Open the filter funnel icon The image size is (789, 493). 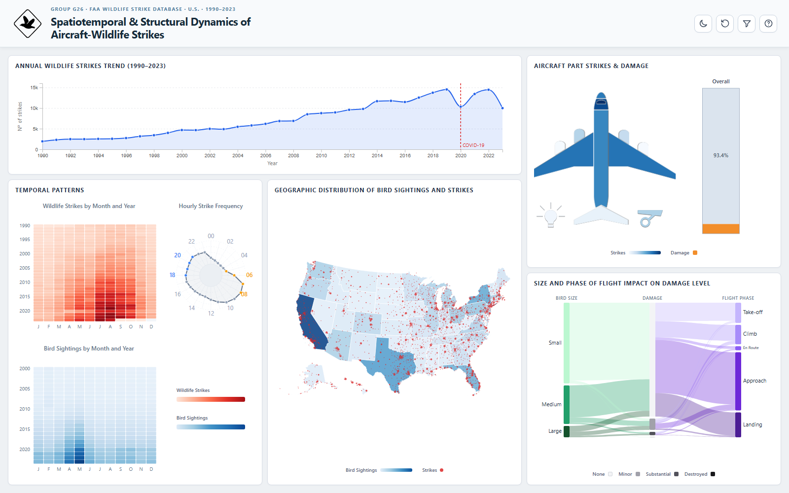pyautogui.click(x=747, y=24)
